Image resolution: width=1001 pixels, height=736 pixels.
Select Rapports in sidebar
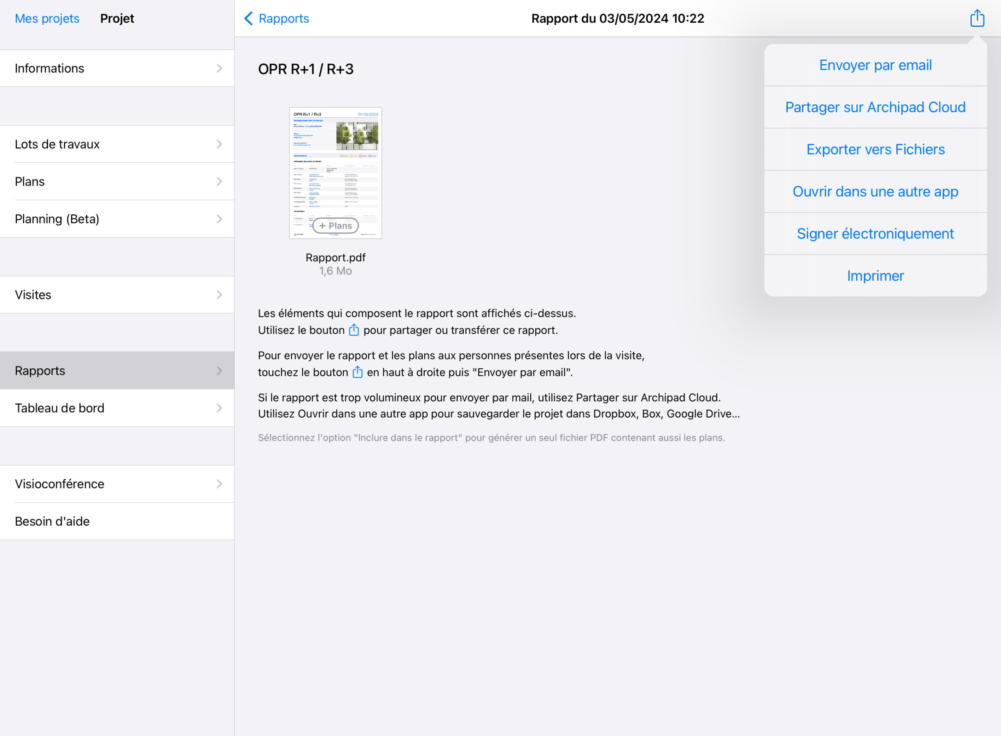[x=117, y=371]
